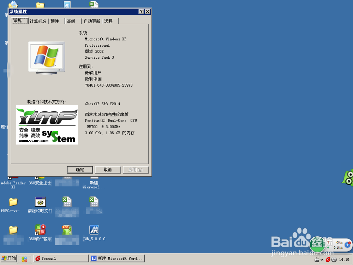Click the text Microsoft Windows XP

105,39
